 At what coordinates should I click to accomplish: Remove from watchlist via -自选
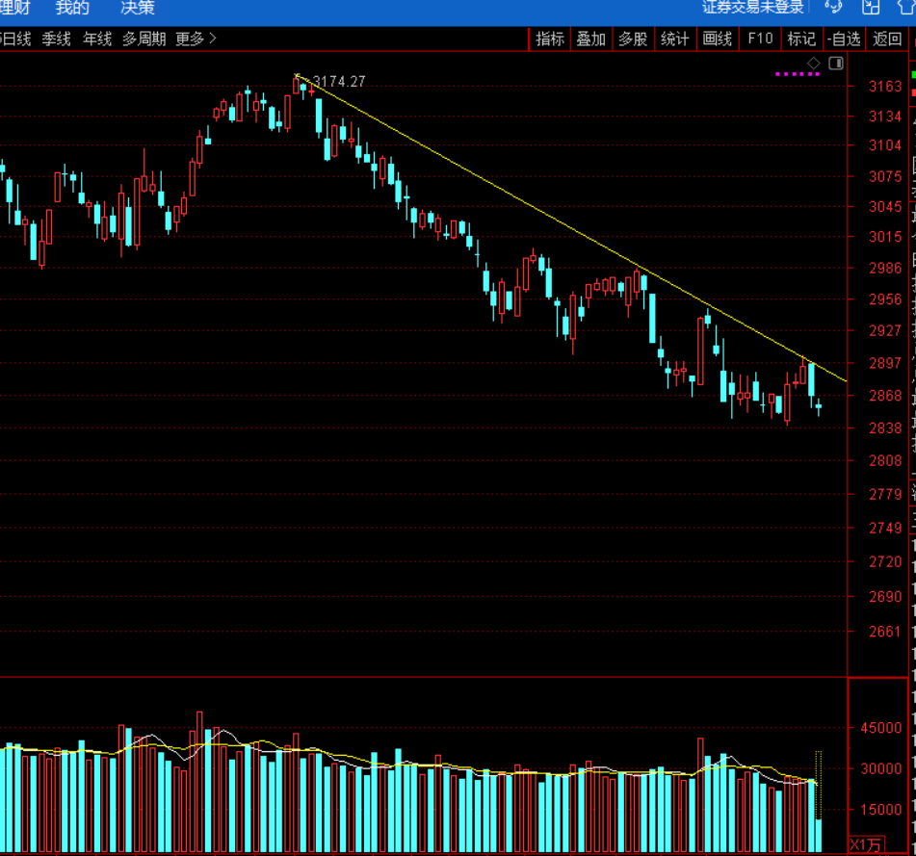tap(844, 39)
